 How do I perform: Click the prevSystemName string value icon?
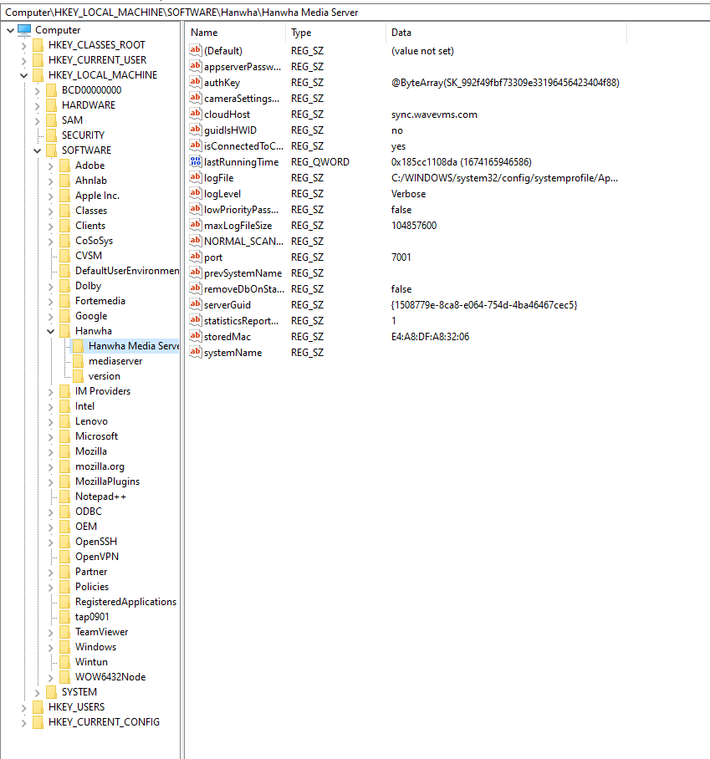(195, 273)
